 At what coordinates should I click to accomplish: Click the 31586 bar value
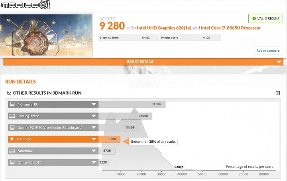tap(156, 104)
